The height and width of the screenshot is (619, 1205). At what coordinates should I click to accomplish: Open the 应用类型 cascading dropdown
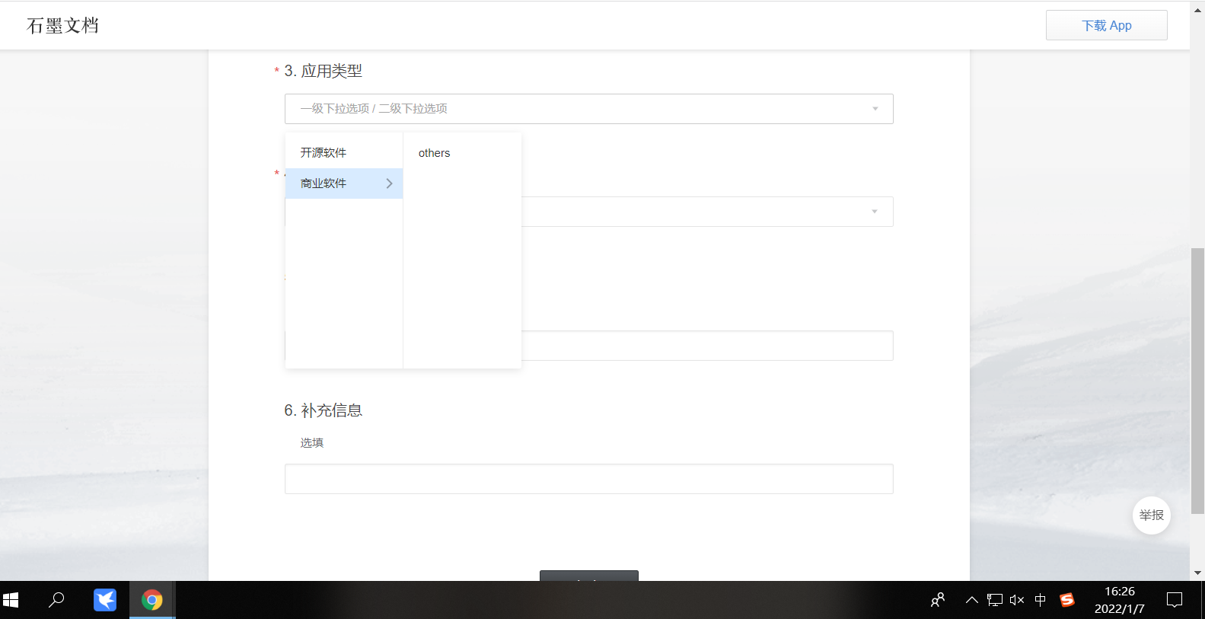tap(588, 109)
